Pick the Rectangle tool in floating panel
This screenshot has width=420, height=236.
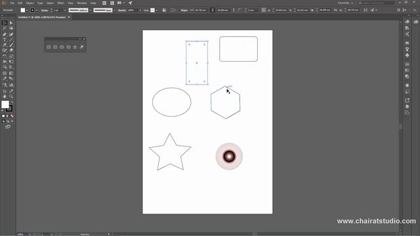pos(49,47)
